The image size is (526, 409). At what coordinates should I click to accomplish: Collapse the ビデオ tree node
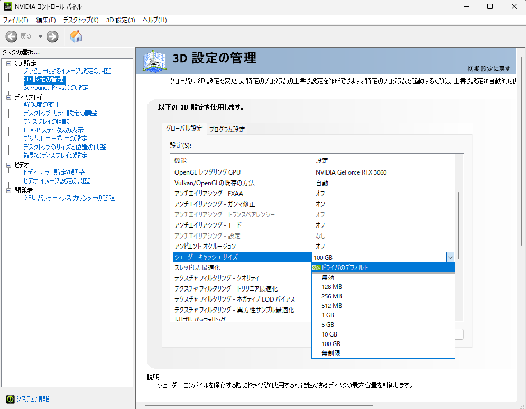point(8,165)
